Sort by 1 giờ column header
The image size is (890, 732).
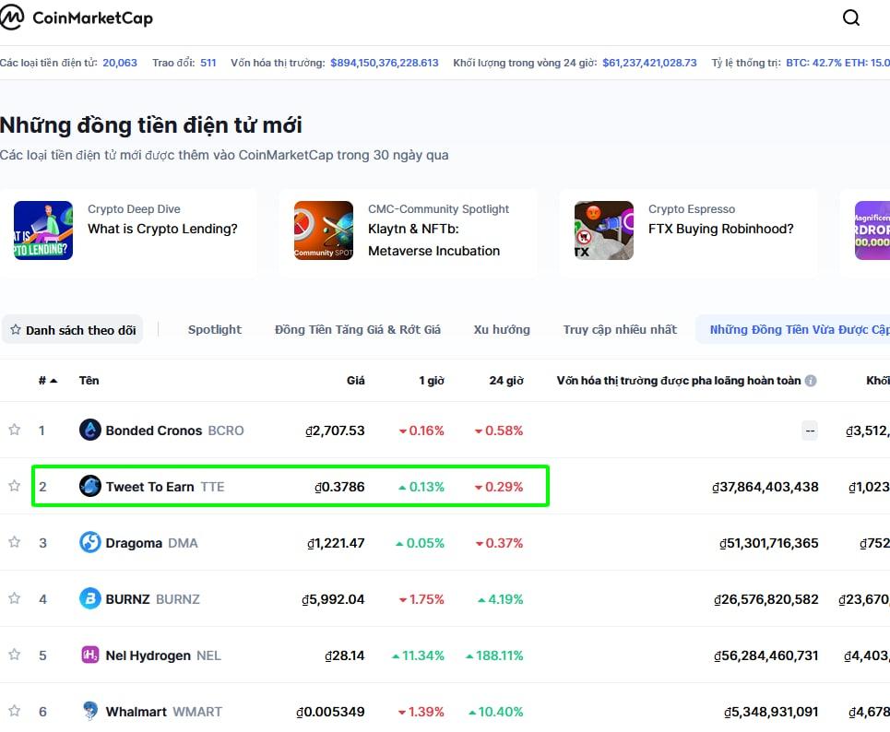432,381
